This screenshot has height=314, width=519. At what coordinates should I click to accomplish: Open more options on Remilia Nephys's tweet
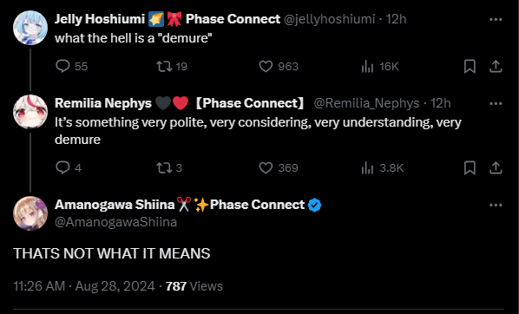coord(496,103)
